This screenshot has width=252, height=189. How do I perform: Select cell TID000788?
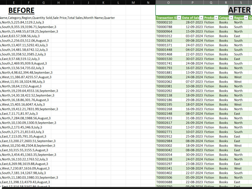168,27
